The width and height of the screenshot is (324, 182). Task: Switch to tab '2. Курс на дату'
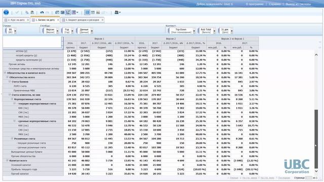point(16,20)
